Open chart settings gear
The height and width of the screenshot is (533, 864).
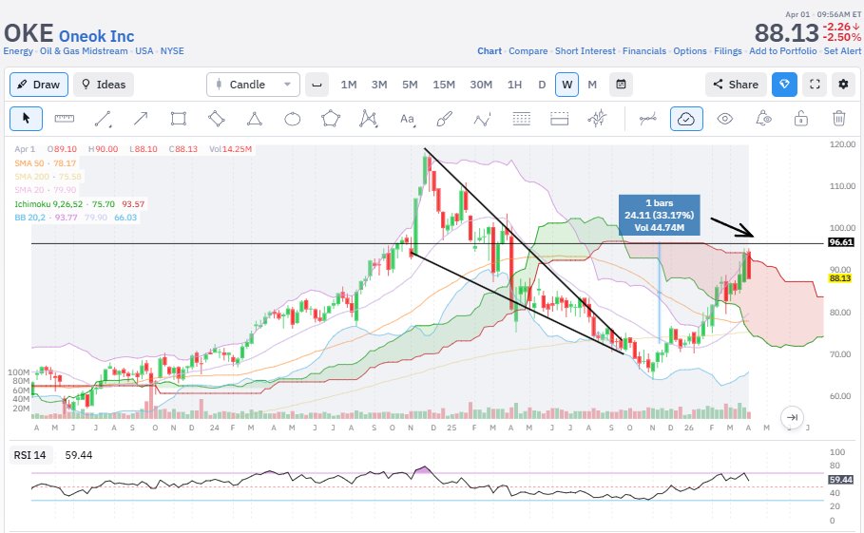(843, 85)
